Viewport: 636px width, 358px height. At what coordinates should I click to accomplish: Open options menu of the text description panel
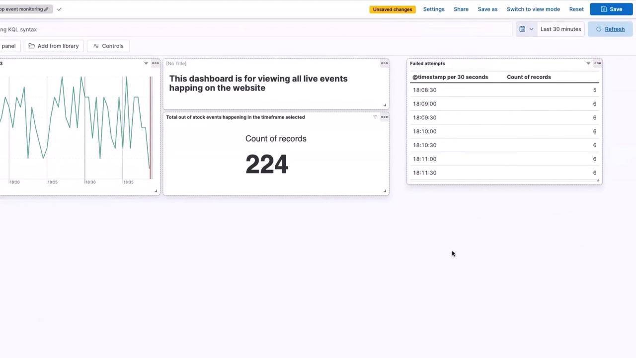(384, 63)
